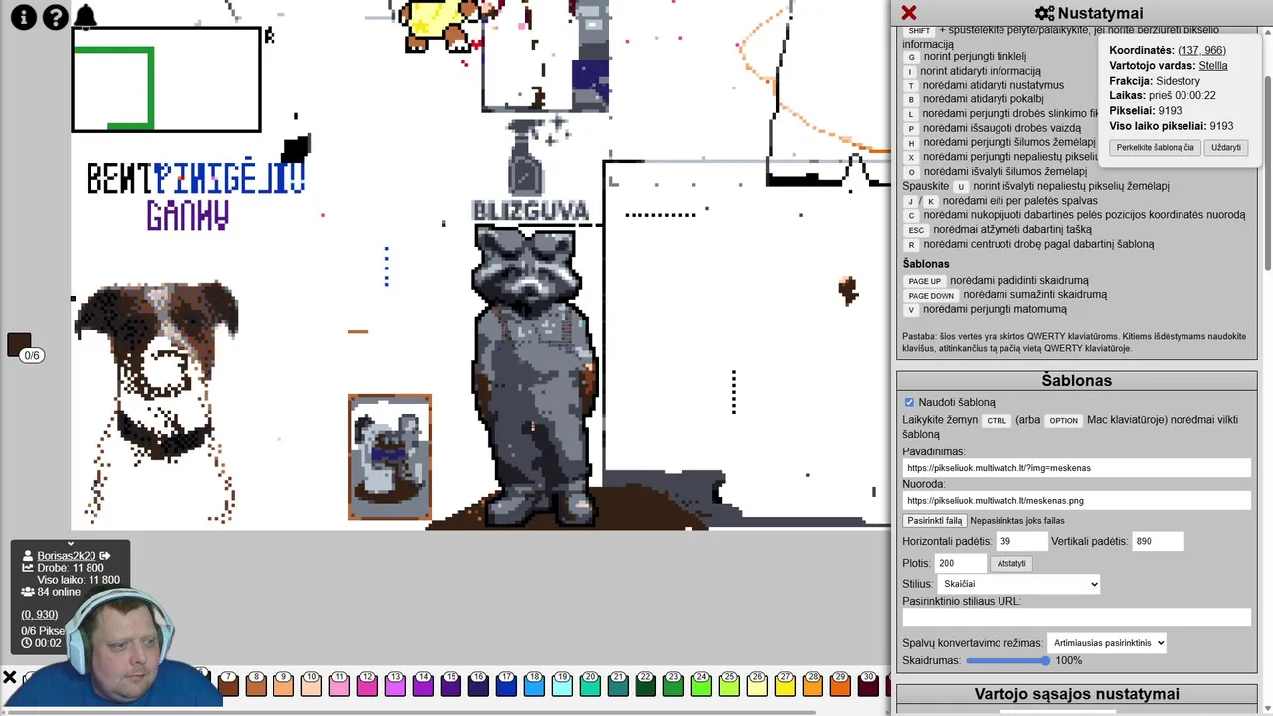Select palette color 11 pink

click(339, 683)
